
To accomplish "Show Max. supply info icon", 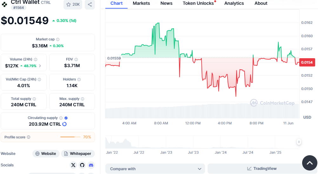I will pos(83,99).
